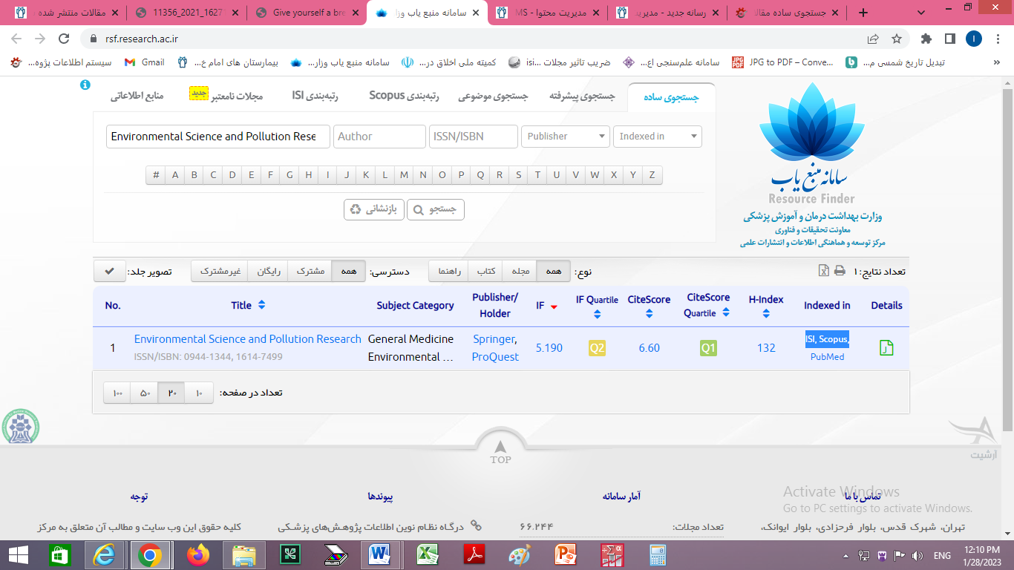Open Chrome extensions puzzle icon

click(926, 39)
